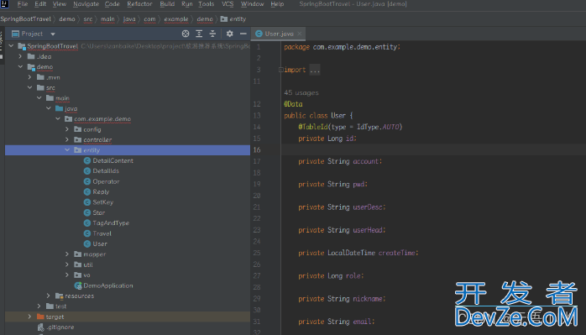This screenshot has width=586, height=335.
Task: Click the java breadcrumb segment
Action: coord(129,19)
